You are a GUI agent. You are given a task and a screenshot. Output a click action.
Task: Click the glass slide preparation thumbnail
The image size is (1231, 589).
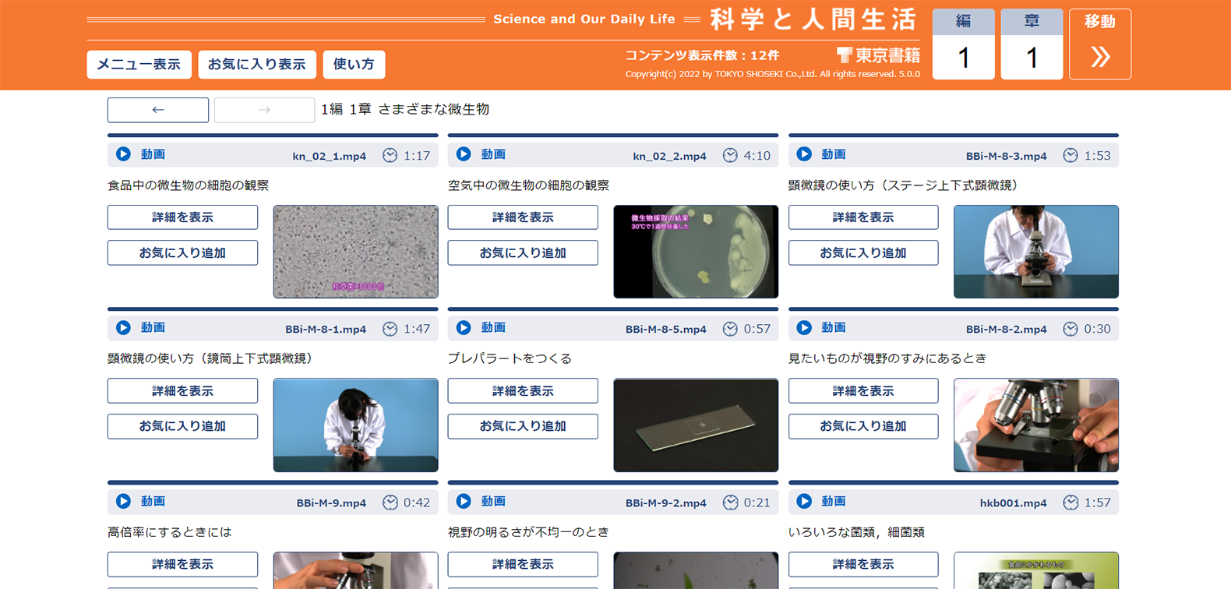coord(696,425)
